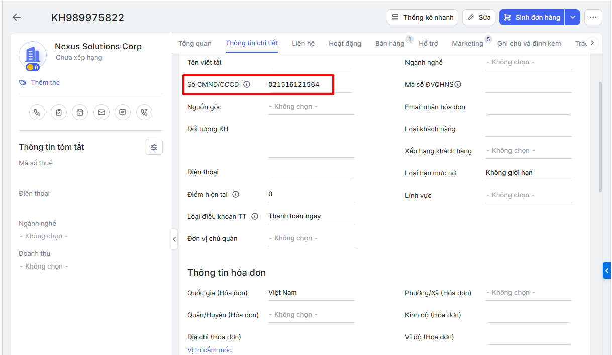Click the Kinh độ (Hóa đơn) field
This screenshot has height=355, width=612.
(x=529, y=315)
